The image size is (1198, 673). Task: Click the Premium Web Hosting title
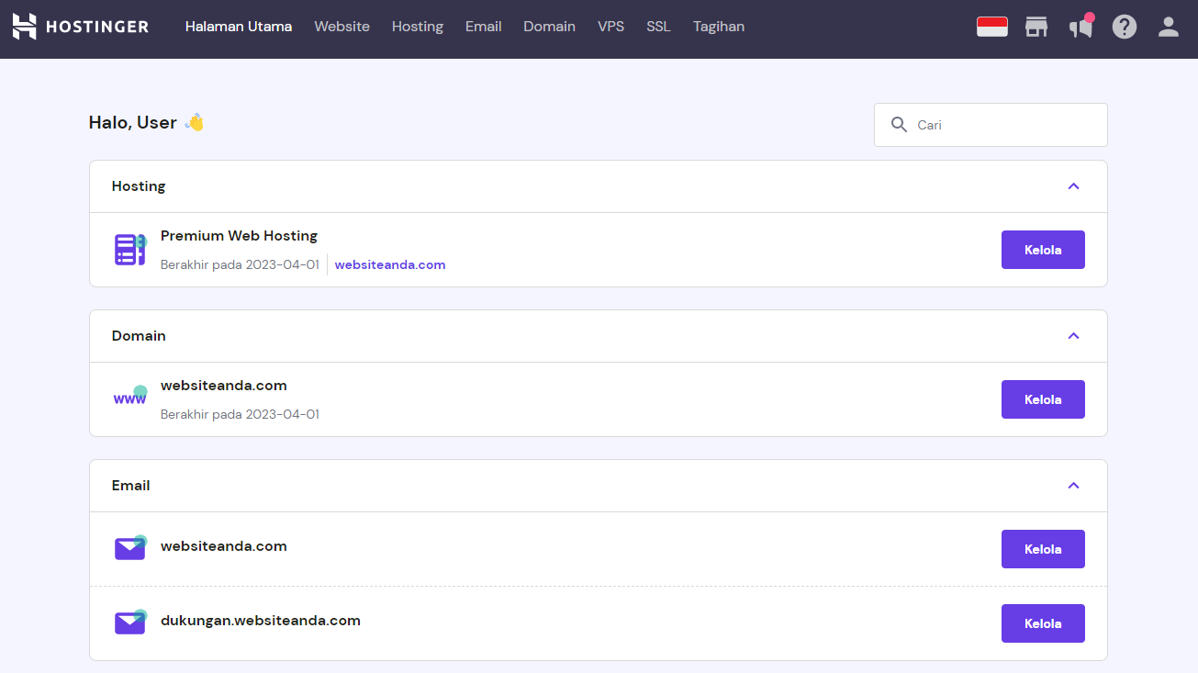tap(239, 236)
